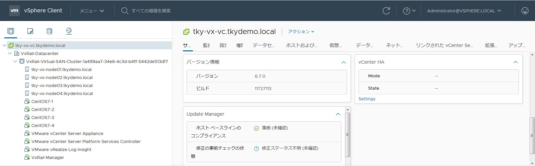Image resolution: width=535 pixels, height=166 pixels.
Task: Collapse the vCenter HA panel
Action: click(515, 62)
